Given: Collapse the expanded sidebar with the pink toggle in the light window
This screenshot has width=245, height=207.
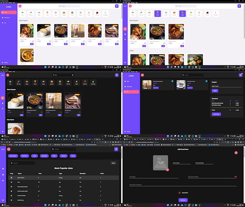Looking at the screenshot, I should (x=20, y=6).
